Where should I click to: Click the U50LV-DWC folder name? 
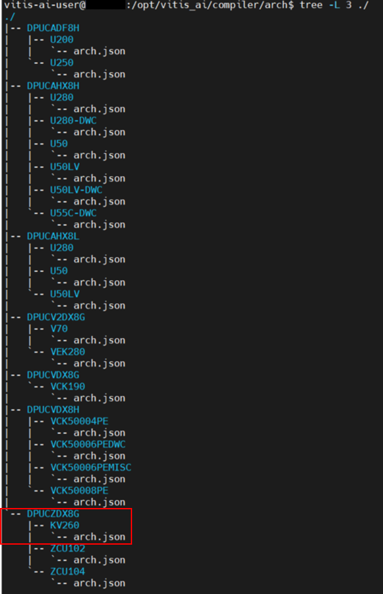(76, 190)
